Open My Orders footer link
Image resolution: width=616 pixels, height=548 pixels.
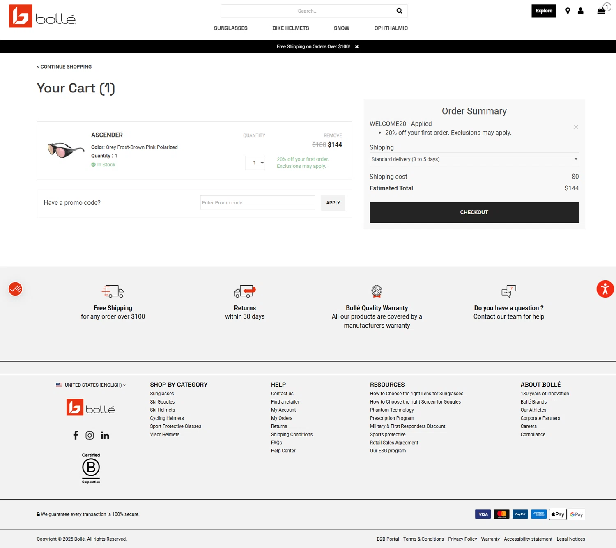click(x=282, y=418)
